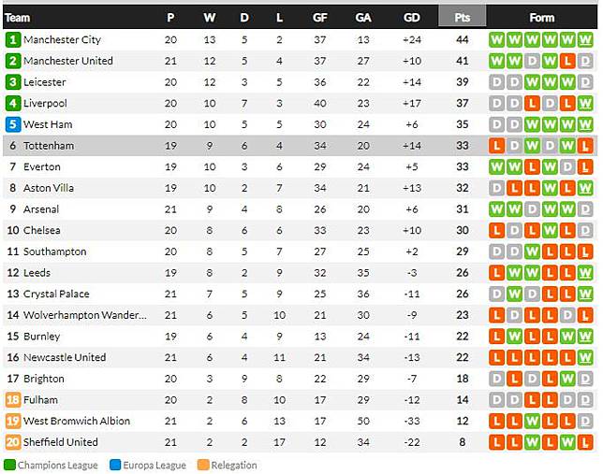Click Manchester City's green position 1 badge
Screen dimensions: 603x474
[x=12, y=40]
